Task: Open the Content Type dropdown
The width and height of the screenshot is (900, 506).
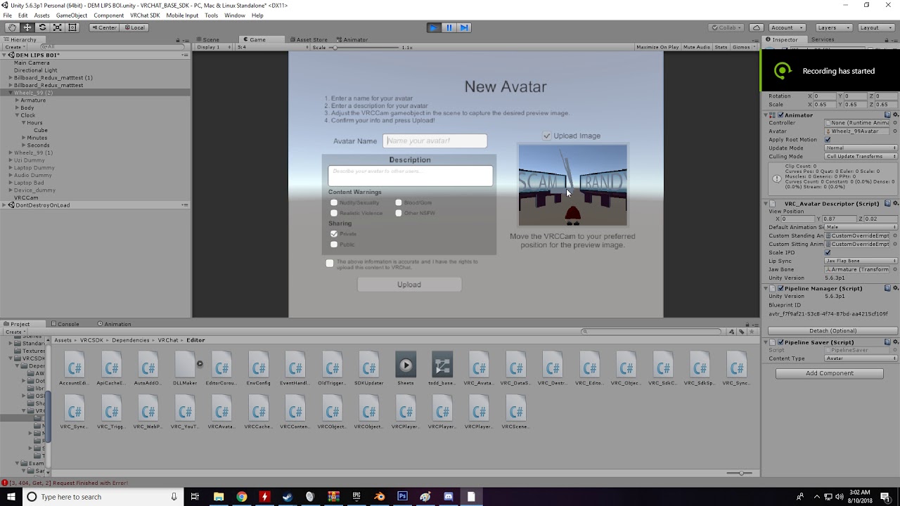Action: 861,358
